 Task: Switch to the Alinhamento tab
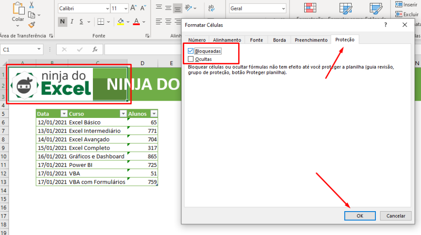click(x=227, y=40)
